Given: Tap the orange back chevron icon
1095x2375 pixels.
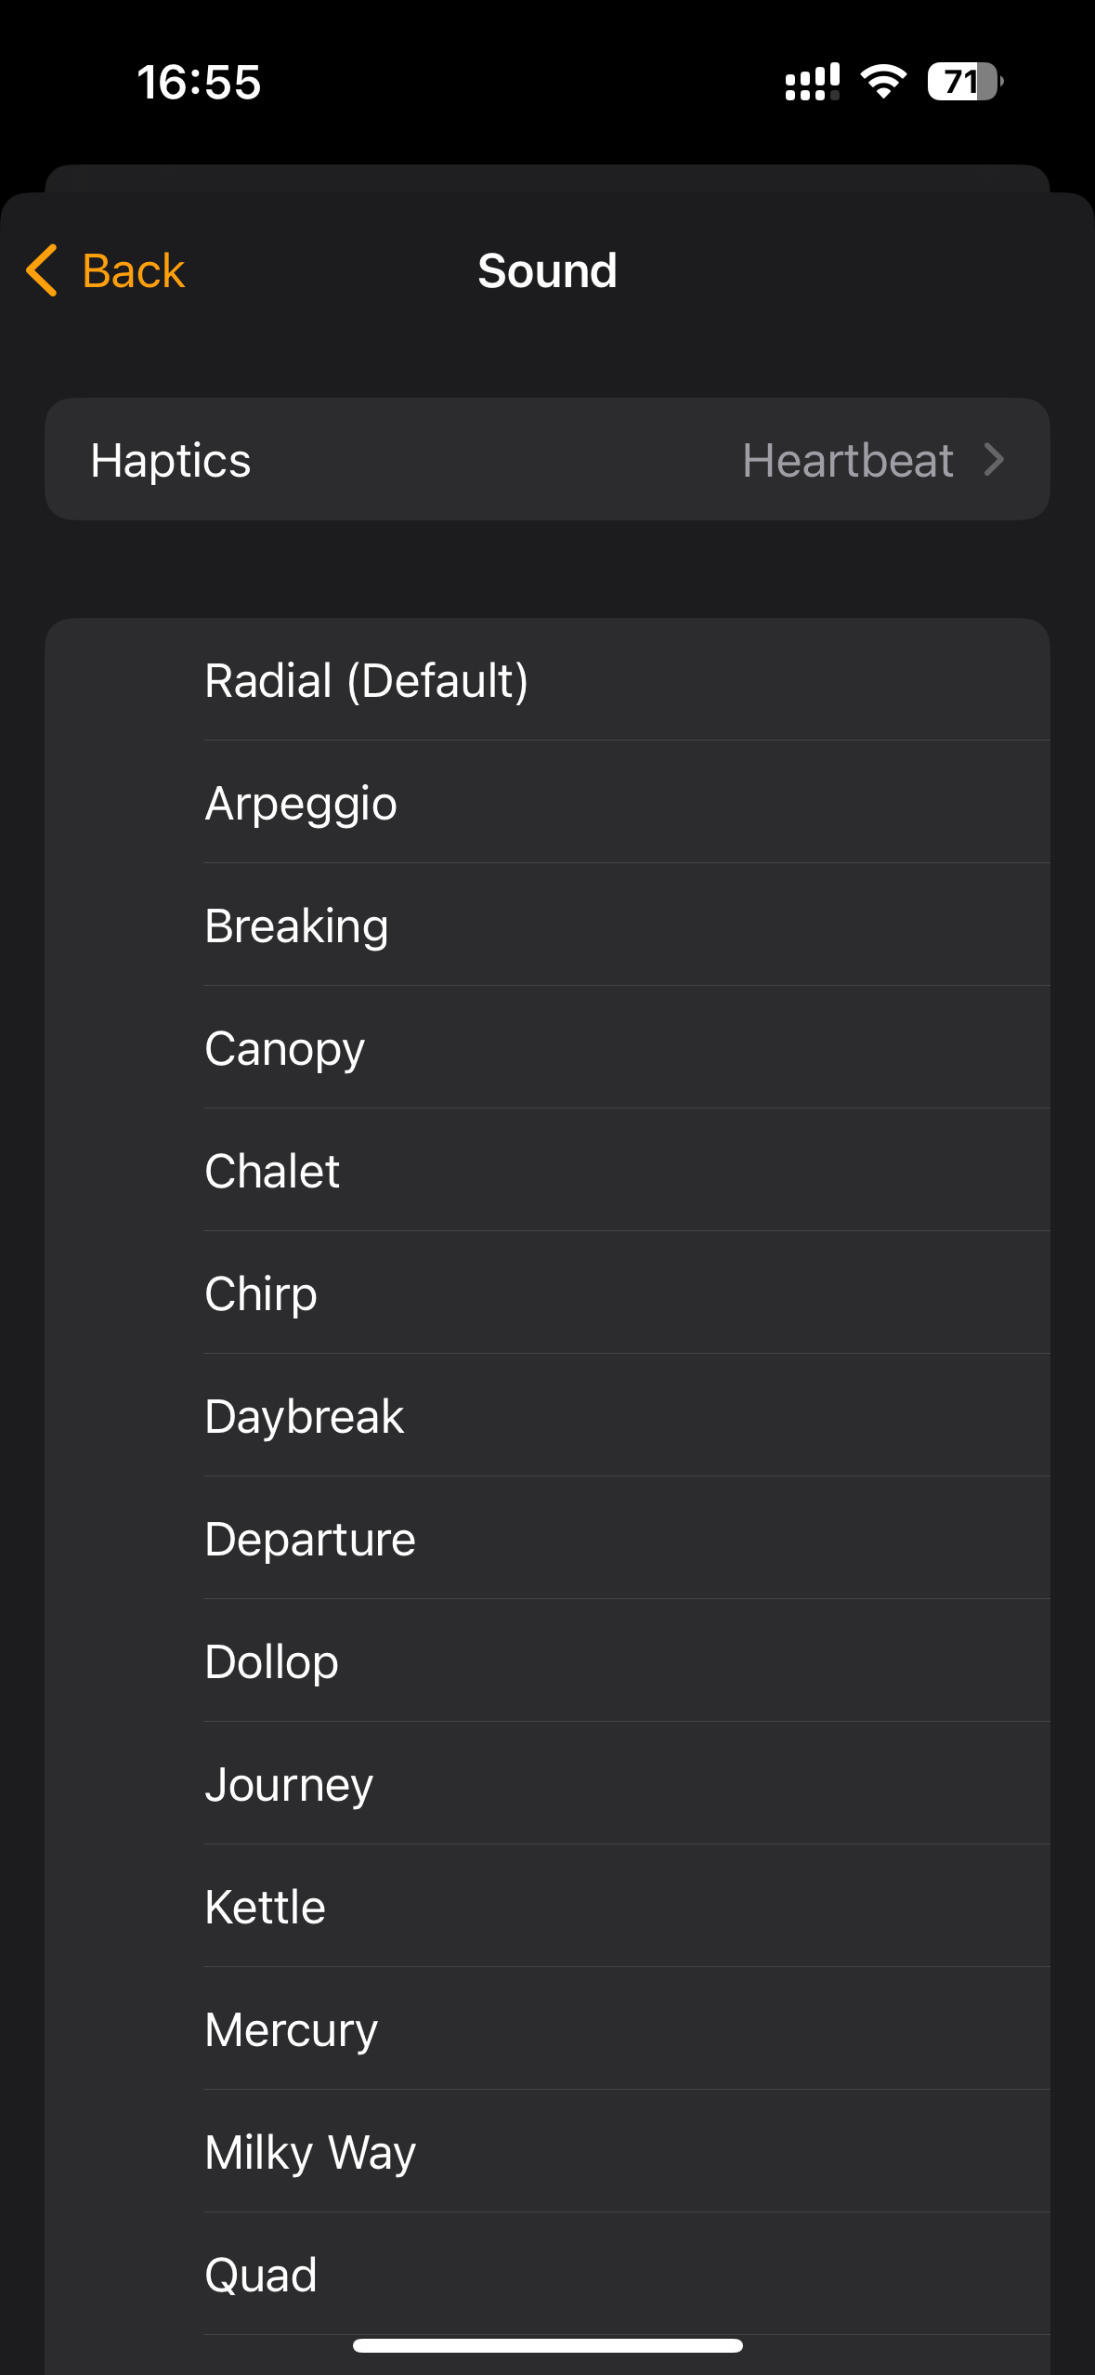Looking at the screenshot, I should [43, 270].
